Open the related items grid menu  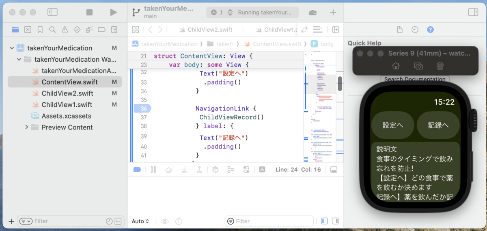136,30
